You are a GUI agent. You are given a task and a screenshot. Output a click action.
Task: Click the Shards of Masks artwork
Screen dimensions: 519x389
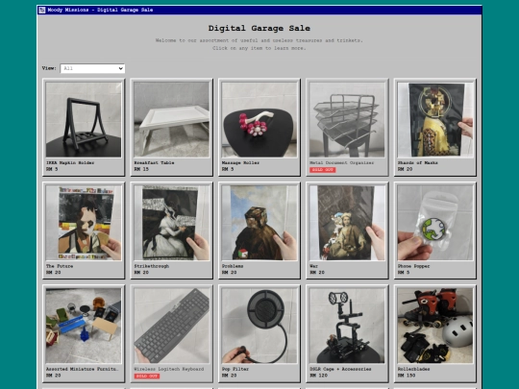(x=435, y=128)
